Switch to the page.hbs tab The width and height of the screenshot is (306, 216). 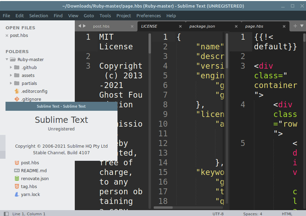[254, 26]
